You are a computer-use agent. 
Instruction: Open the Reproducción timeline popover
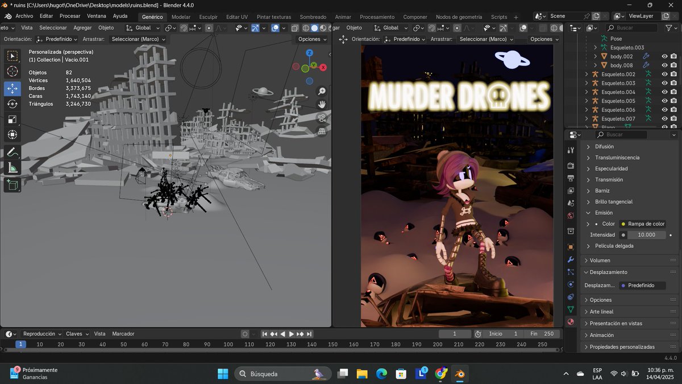tap(42, 334)
